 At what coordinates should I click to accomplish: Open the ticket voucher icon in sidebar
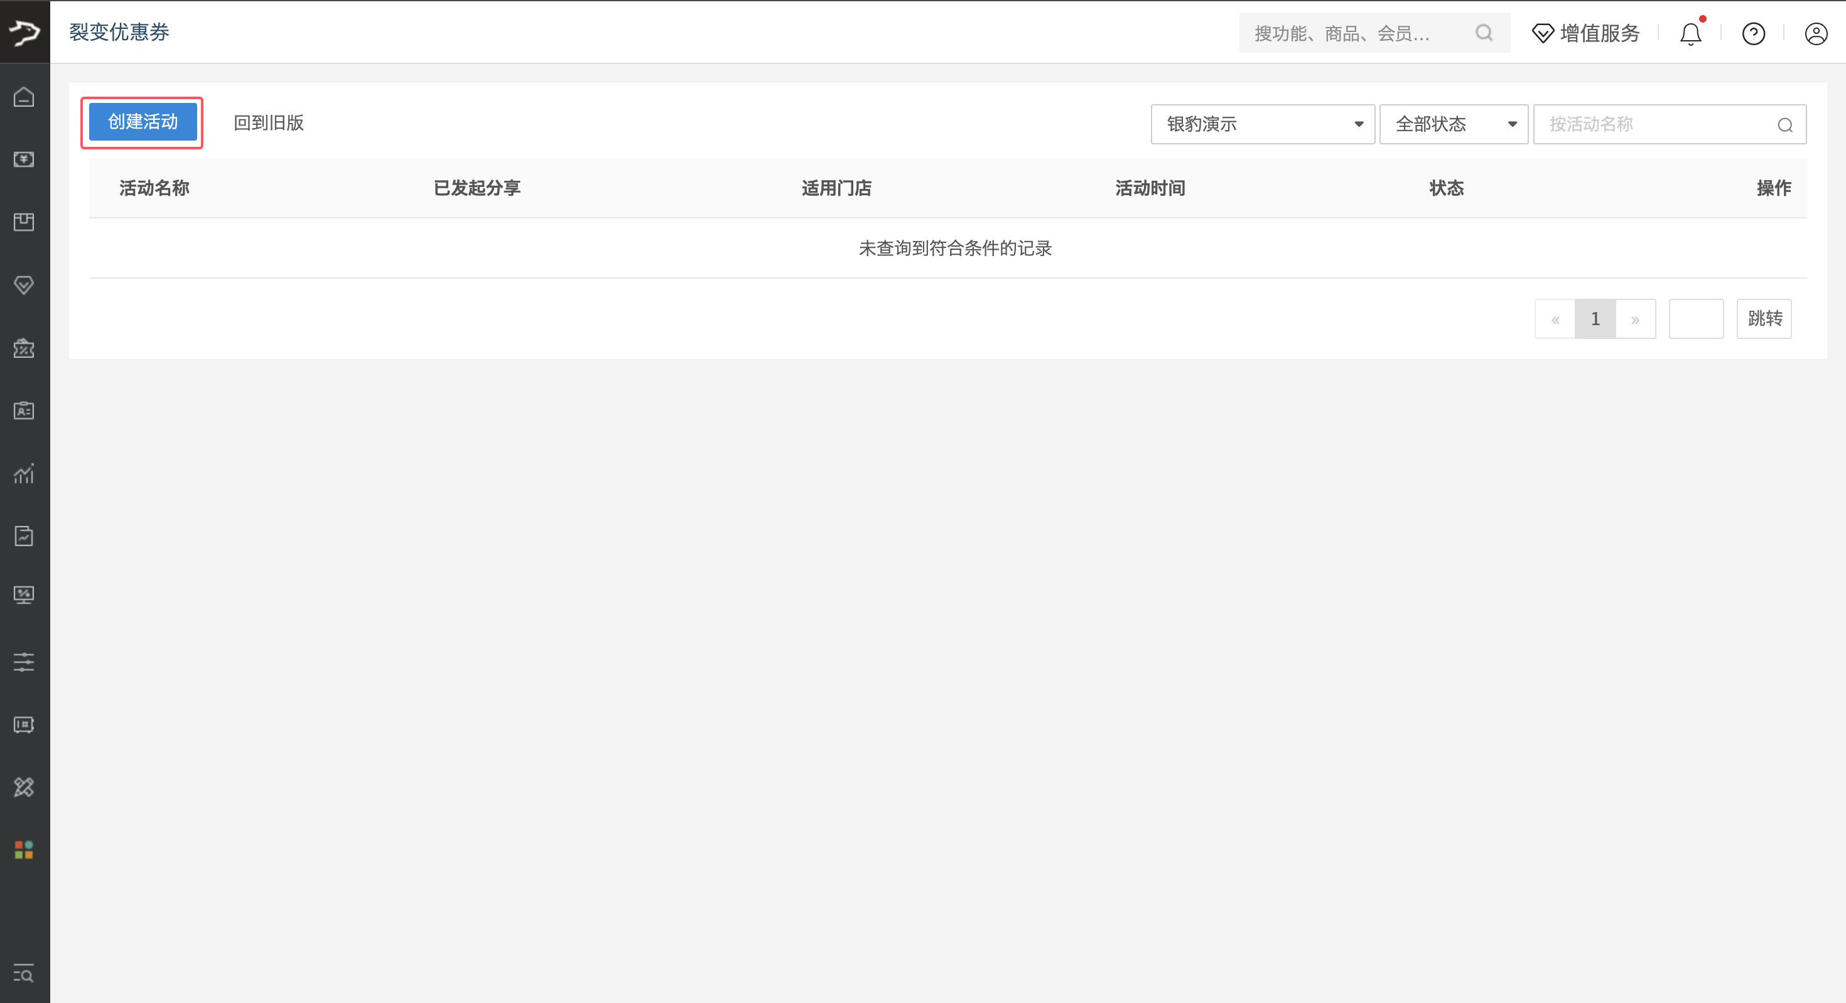coord(24,724)
